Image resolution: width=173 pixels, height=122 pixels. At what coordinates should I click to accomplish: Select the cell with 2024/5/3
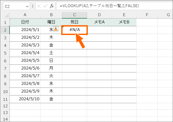(x=25, y=45)
